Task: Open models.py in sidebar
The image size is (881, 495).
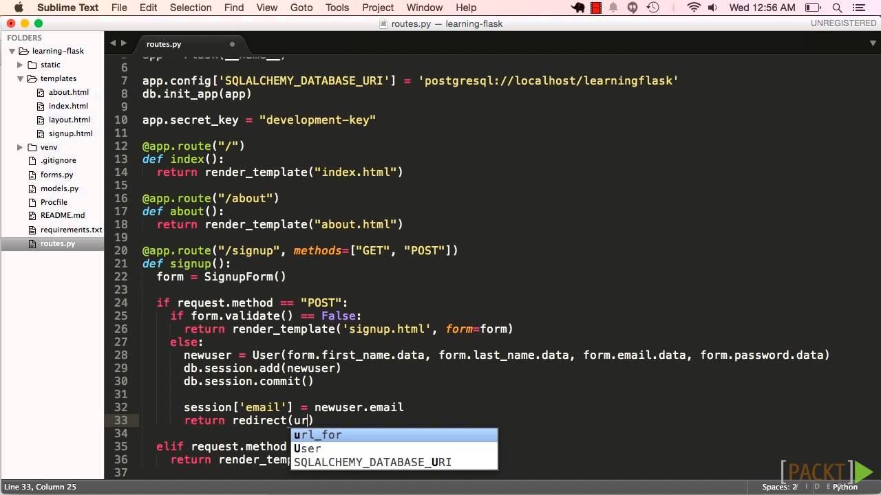Action: click(x=59, y=188)
